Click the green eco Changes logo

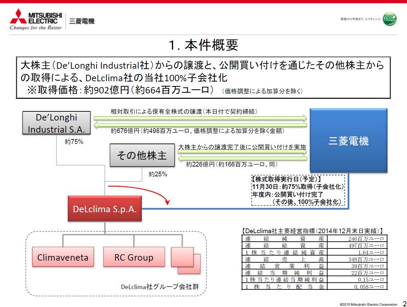(390, 20)
